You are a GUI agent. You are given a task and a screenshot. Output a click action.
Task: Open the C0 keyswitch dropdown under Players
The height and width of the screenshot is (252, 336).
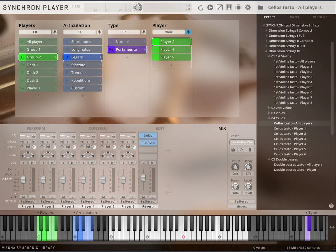click(x=35, y=32)
